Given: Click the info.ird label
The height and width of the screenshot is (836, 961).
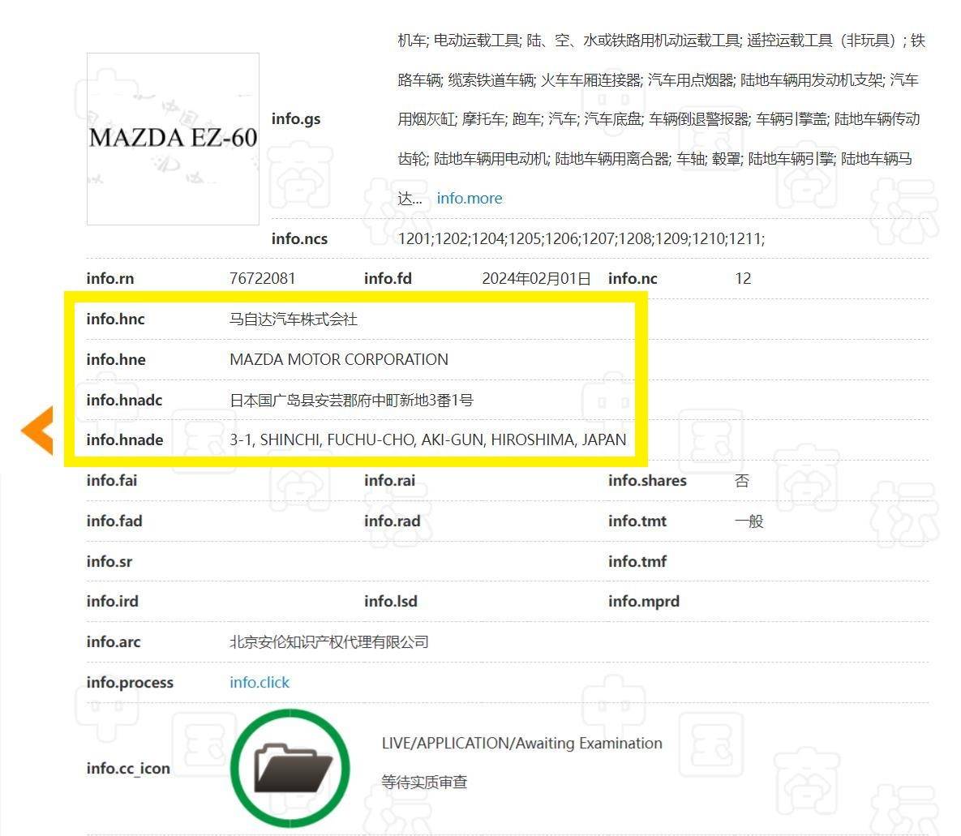Looking at the screenshot, I should coord(112,602).
